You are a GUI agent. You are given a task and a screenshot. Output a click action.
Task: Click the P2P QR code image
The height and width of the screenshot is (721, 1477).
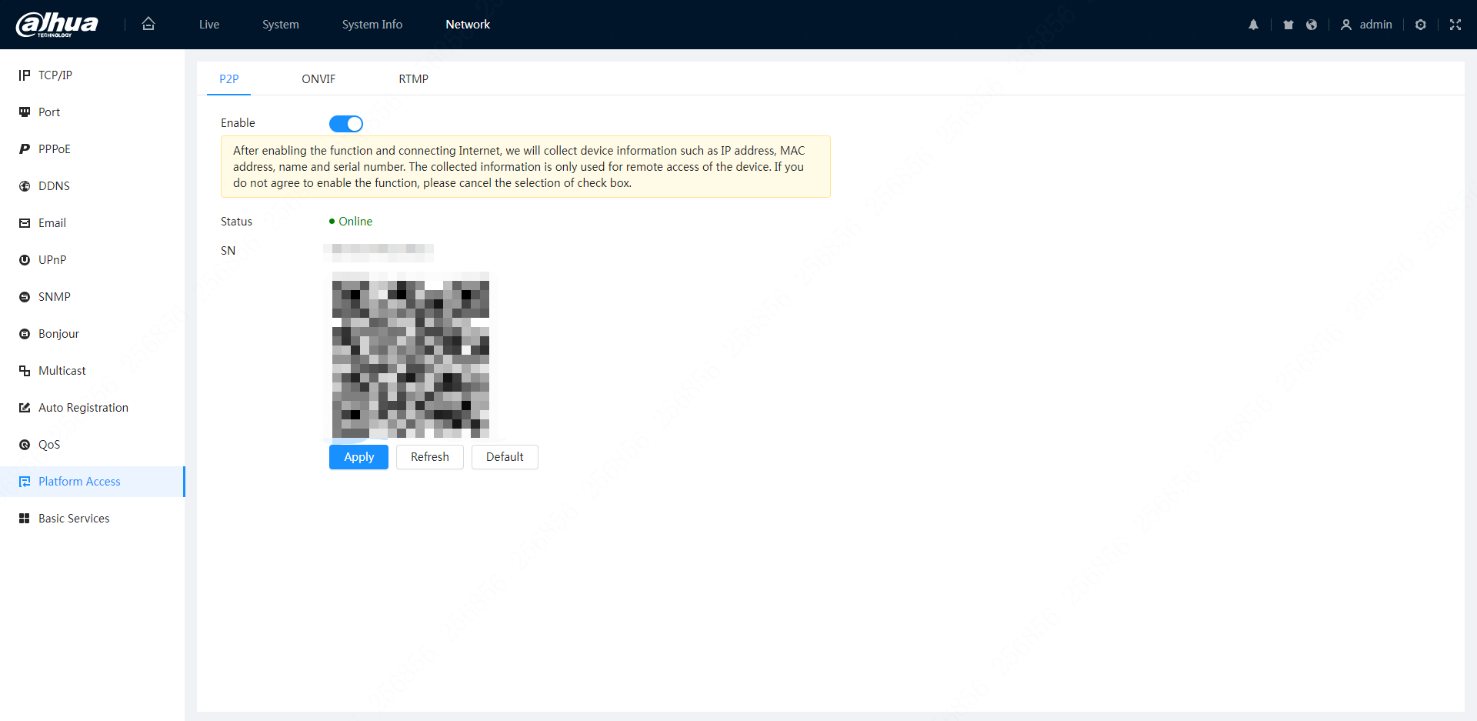pyautogui.click(x=411, y=355)
